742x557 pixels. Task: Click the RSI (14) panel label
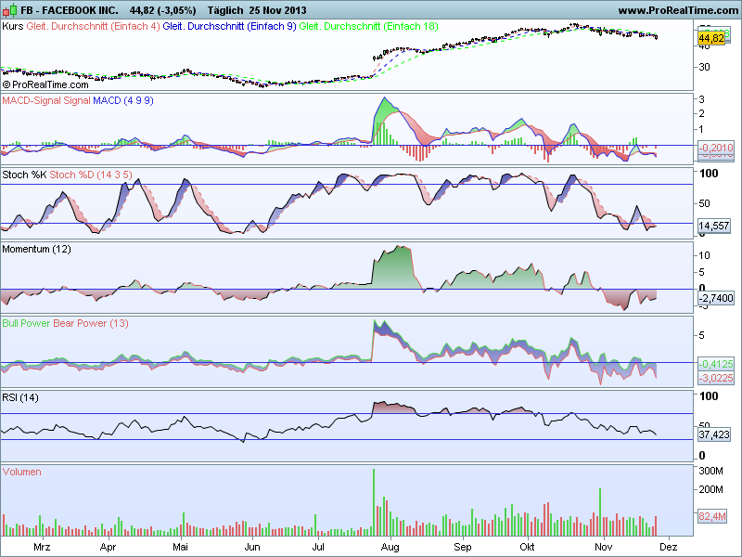click(x=20, y=397)
